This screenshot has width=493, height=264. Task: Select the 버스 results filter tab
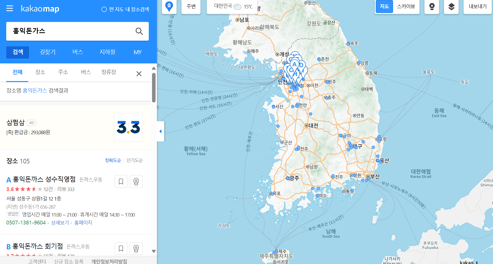point(86,72)
